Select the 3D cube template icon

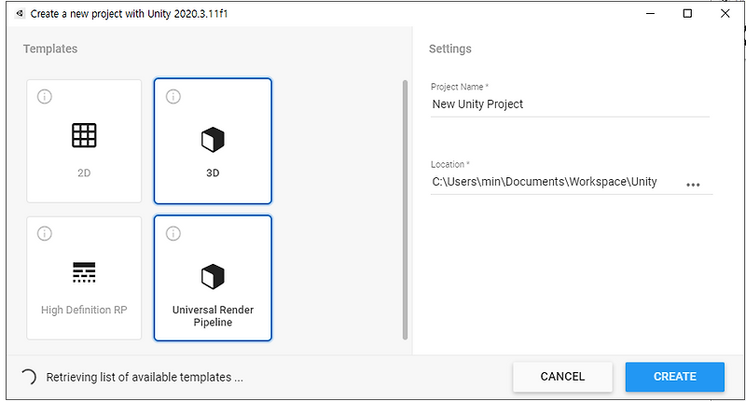tap(213, 140)
